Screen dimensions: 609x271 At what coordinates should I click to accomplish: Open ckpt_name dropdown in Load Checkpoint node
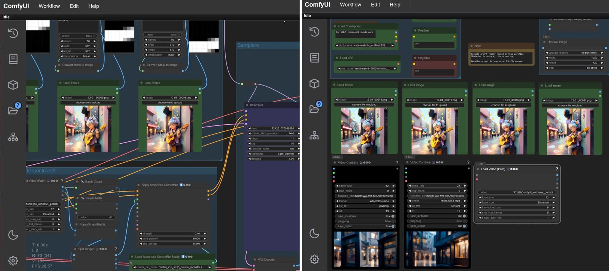[x=365, y=46]
